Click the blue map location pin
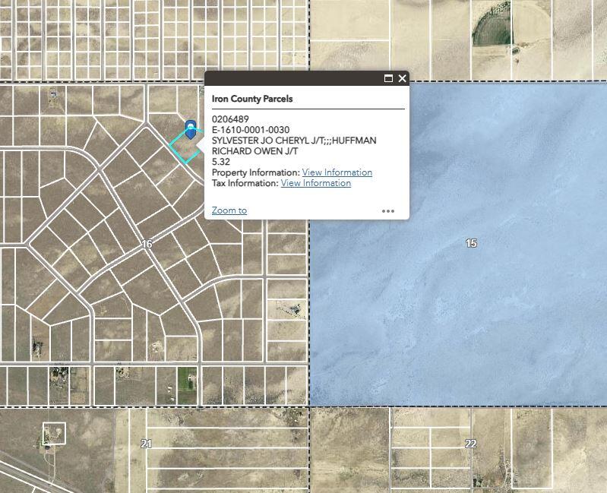The height and width of the screenshot is (493, 607). point(190,128)
